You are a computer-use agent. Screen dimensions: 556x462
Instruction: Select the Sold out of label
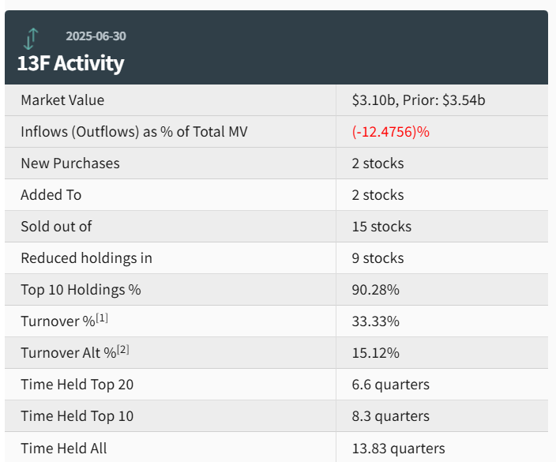(56, 227)
